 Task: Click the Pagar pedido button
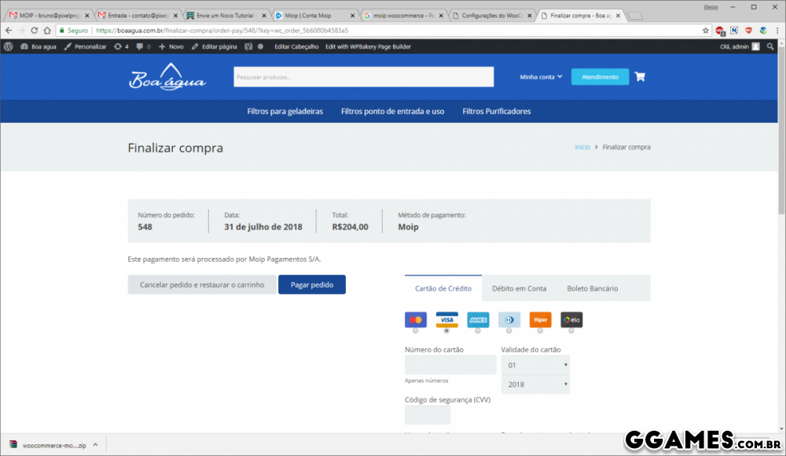click(311, 285)
